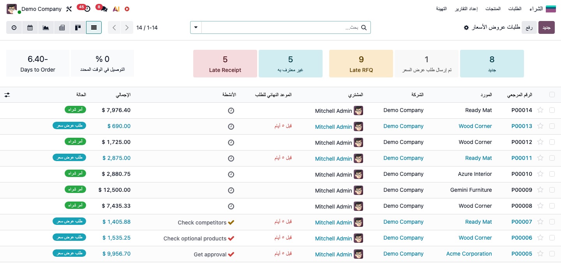Click the الشراء app name
This screenshot has height=263, width=561.
pyautogui.click(x=536, y=9)
